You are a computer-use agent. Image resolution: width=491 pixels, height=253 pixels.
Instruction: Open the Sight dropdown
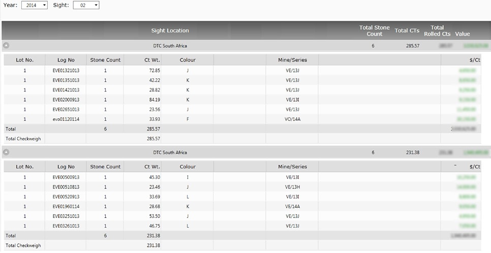[86, 5]
